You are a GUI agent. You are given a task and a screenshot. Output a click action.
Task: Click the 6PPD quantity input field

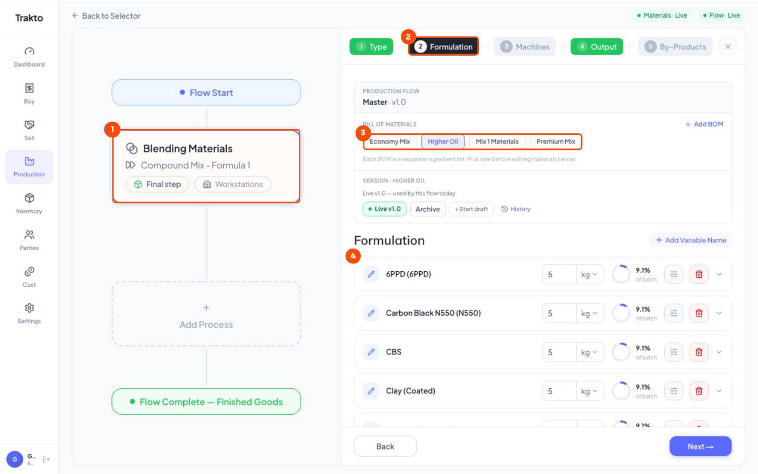[559, 274]
